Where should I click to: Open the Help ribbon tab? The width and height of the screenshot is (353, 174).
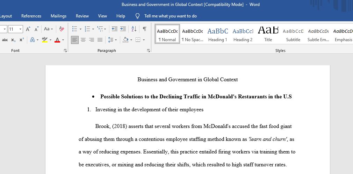coord(121,16)
